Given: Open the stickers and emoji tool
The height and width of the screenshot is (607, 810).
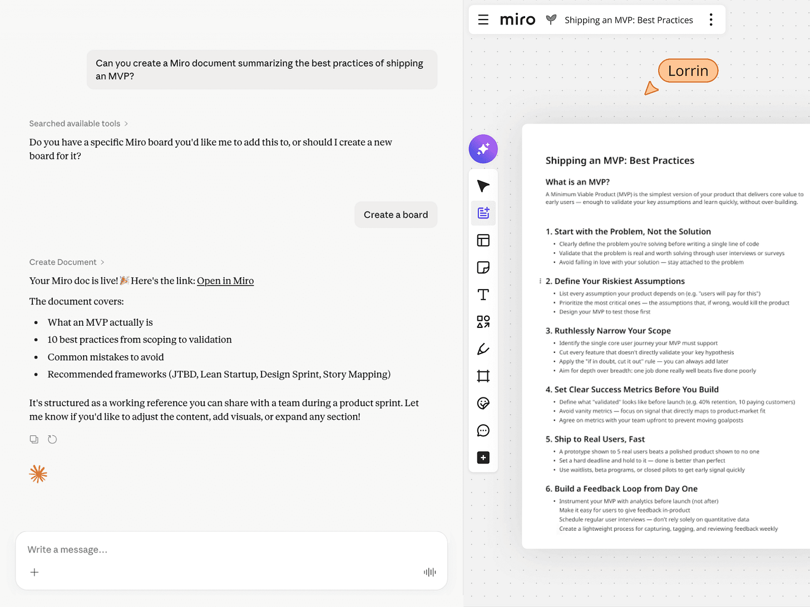Looking at the screenshot, I should coord(483,404).
